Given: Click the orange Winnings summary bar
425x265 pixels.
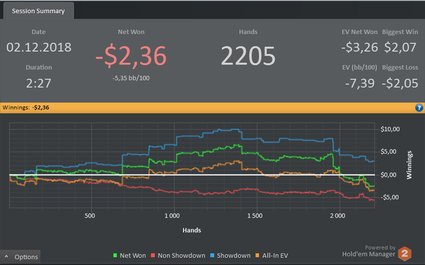Looking at the screenshot, I should (x=212, y=108).
